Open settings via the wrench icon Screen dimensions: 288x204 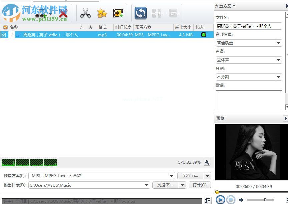(x=207, y=162)
